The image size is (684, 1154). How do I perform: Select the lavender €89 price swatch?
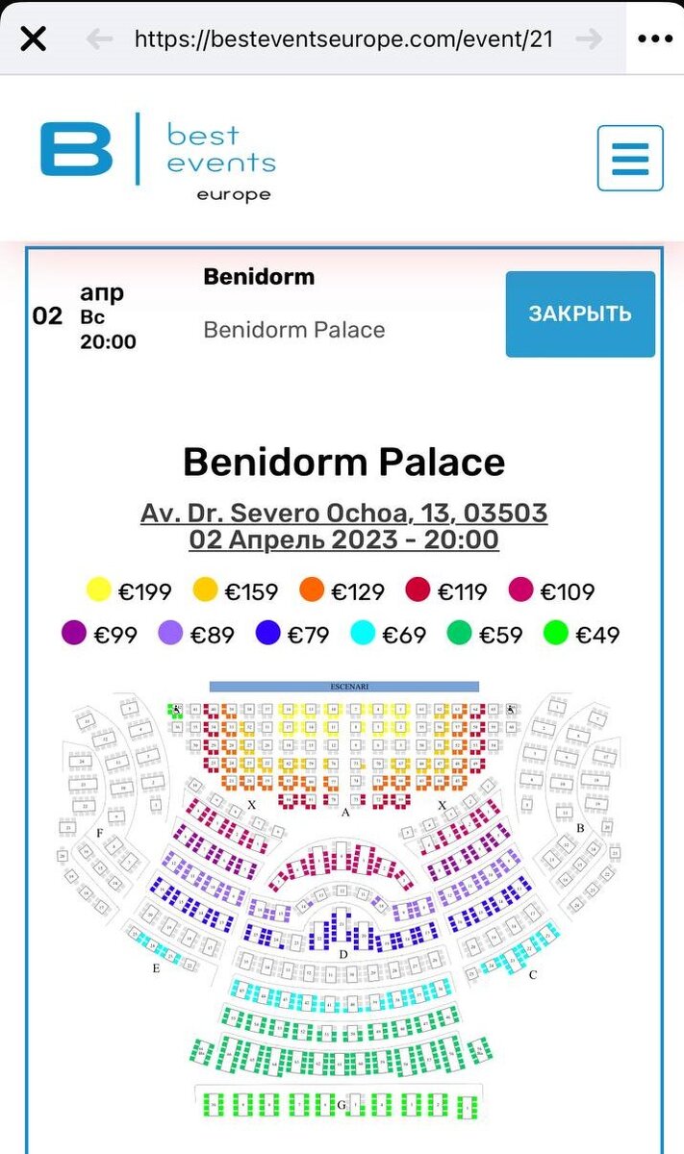(170, 634)
